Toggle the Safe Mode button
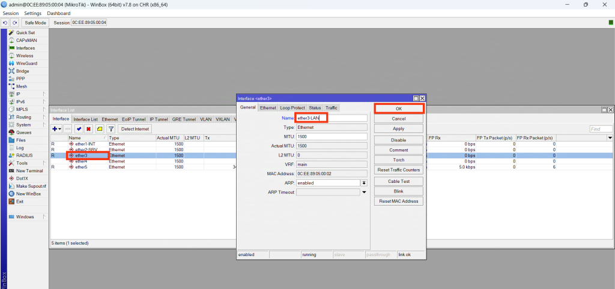 35,23
